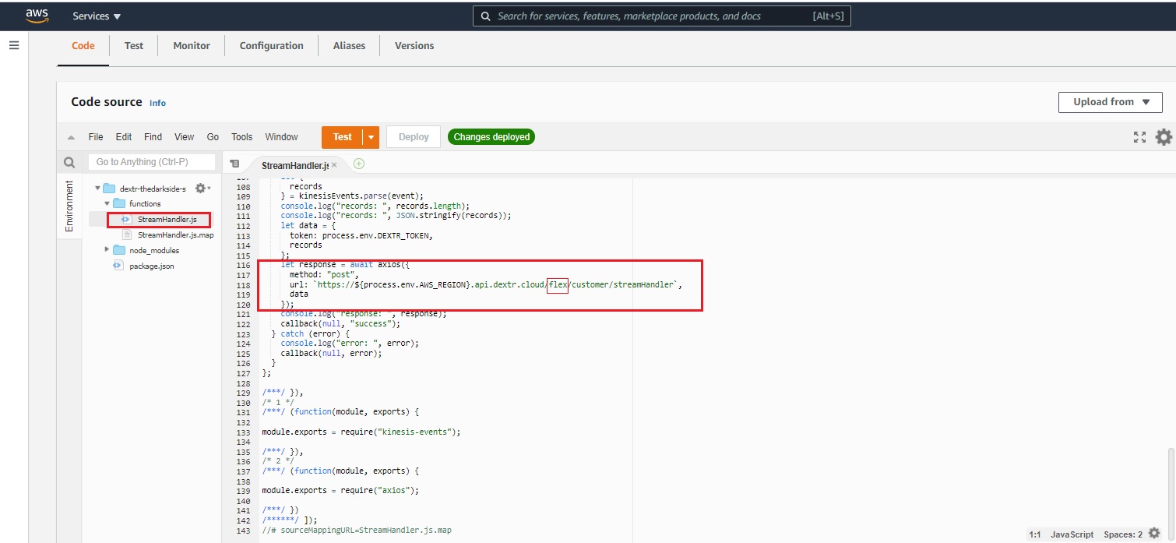Switch to the Monitor tab
The image size is (1176, 543).
[192, 45]
